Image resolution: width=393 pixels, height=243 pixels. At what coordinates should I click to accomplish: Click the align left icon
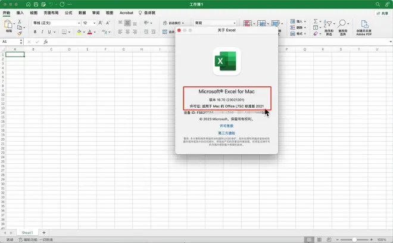[x=120, y=32]
